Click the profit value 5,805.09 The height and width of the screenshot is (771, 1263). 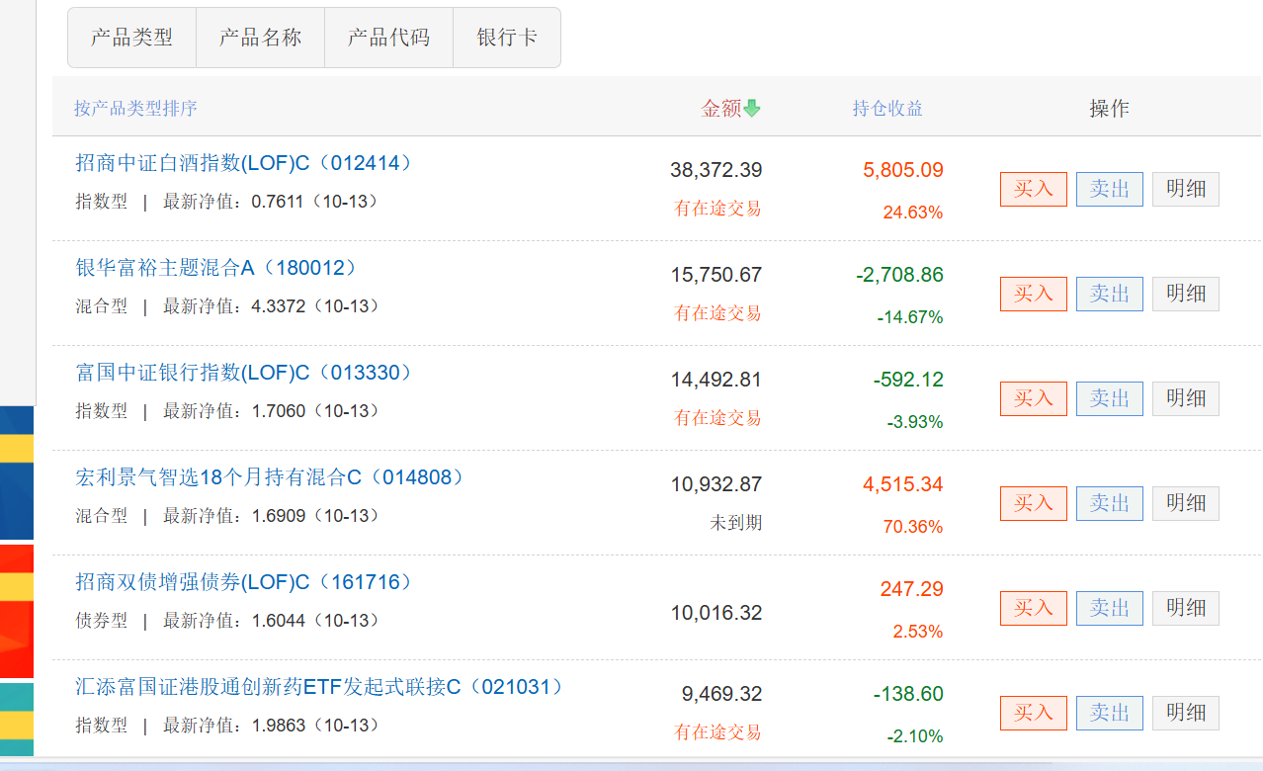click(x=903, y=170)
